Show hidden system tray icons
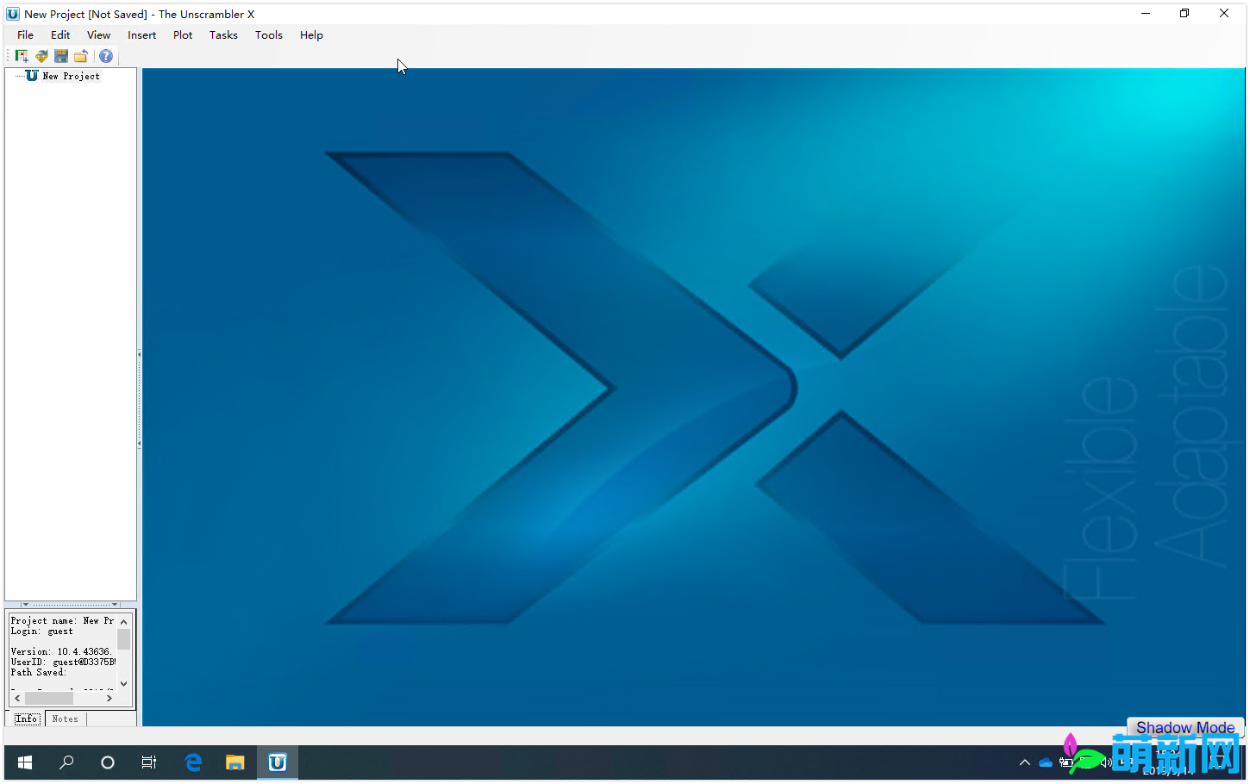The width and height of the screenshot is (1250, 784). pos(1025,762)
